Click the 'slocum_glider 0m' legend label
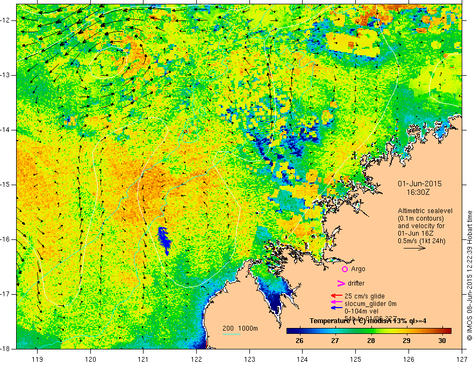Screen dimensions: 473x365 click(370, 304)
